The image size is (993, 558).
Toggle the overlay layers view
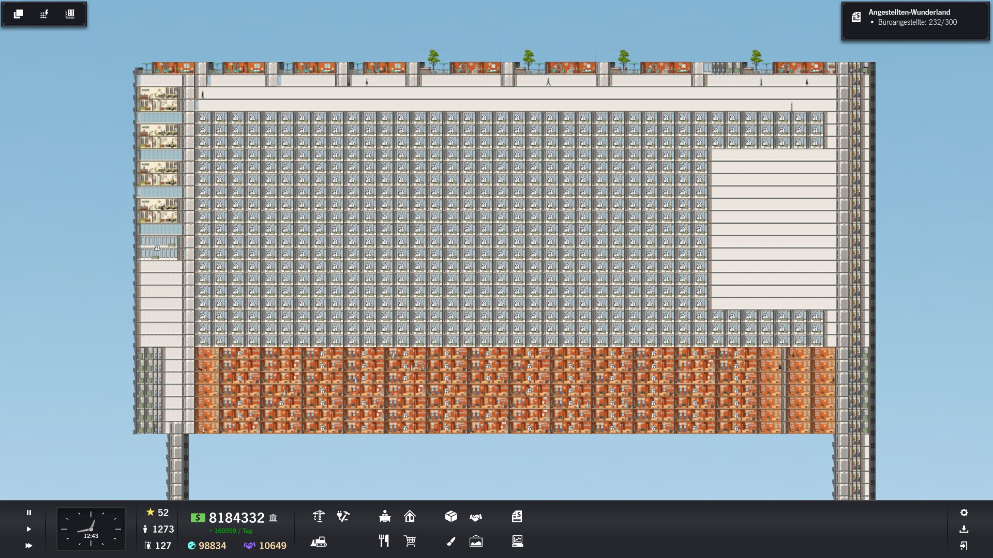click(x=18, y=14)
